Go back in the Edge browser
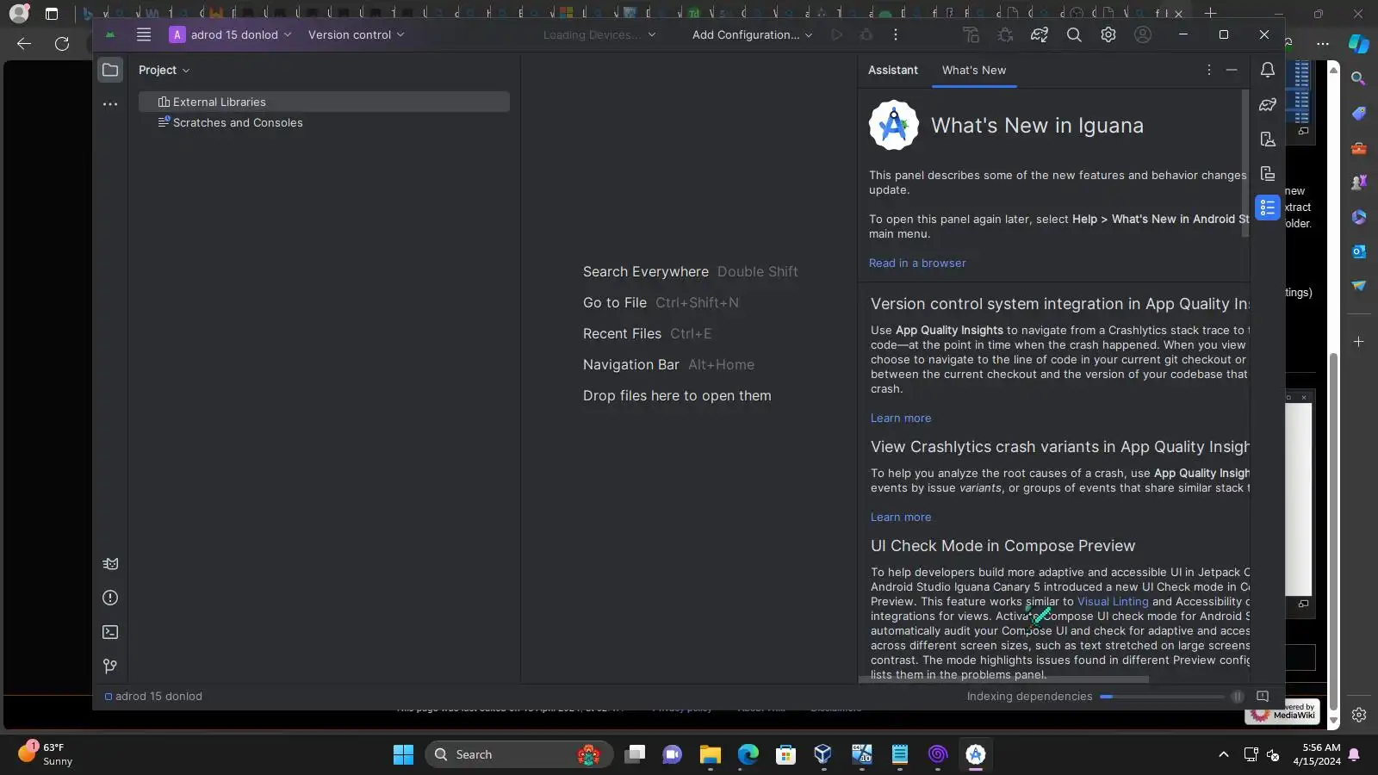Screen dimensions: 1378x775 click(x=24, y=43)
